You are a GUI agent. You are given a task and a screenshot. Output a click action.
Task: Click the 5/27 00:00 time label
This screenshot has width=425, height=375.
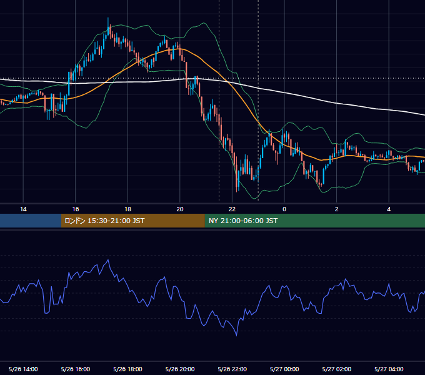[284, 369]
